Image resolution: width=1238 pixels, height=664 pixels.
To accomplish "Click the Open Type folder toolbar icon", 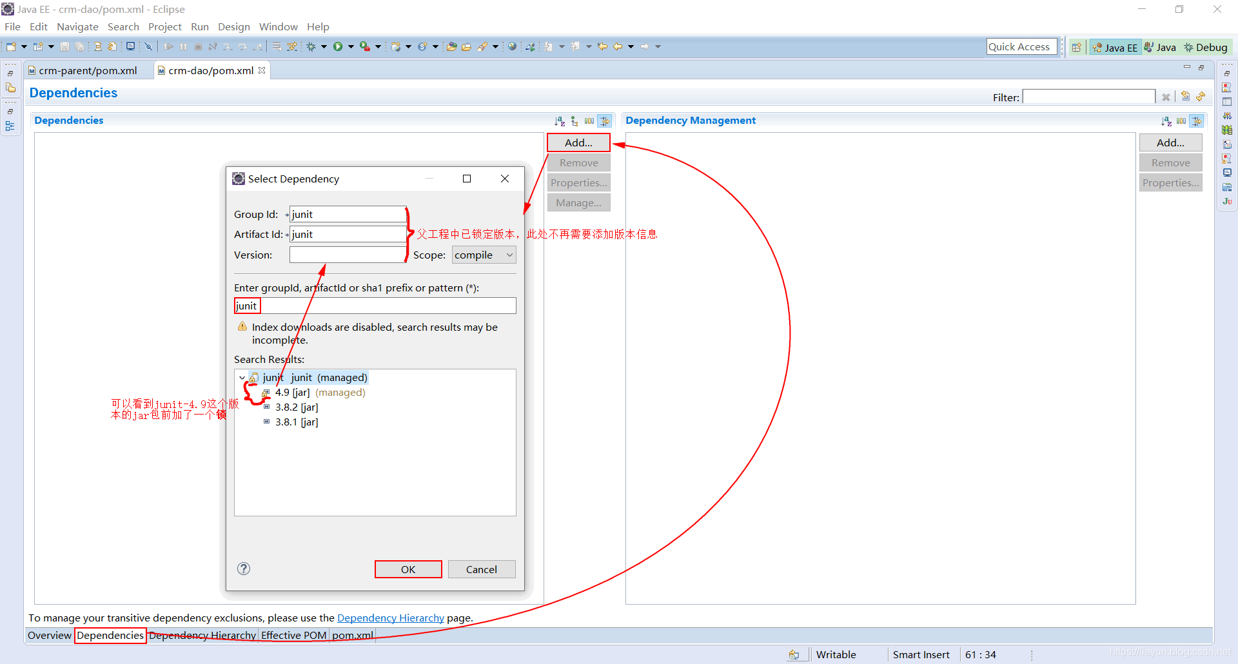I will 452,46.
